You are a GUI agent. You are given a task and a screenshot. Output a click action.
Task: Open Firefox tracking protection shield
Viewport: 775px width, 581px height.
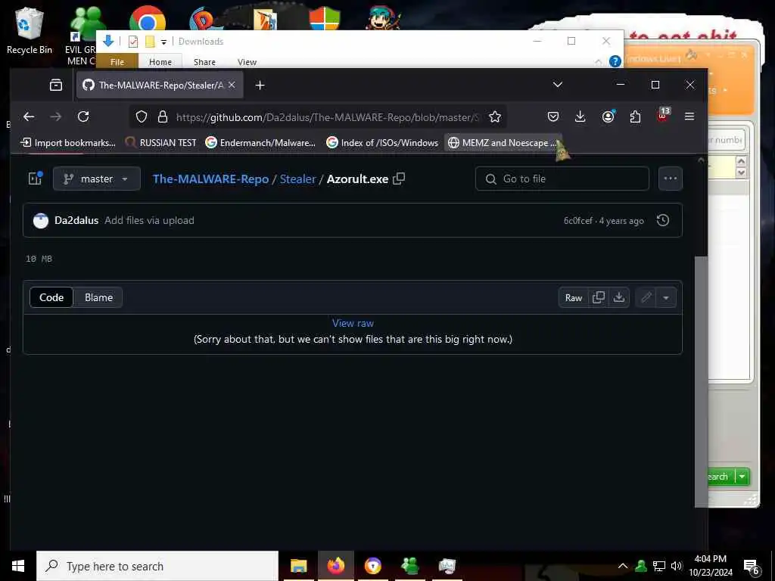142,117
